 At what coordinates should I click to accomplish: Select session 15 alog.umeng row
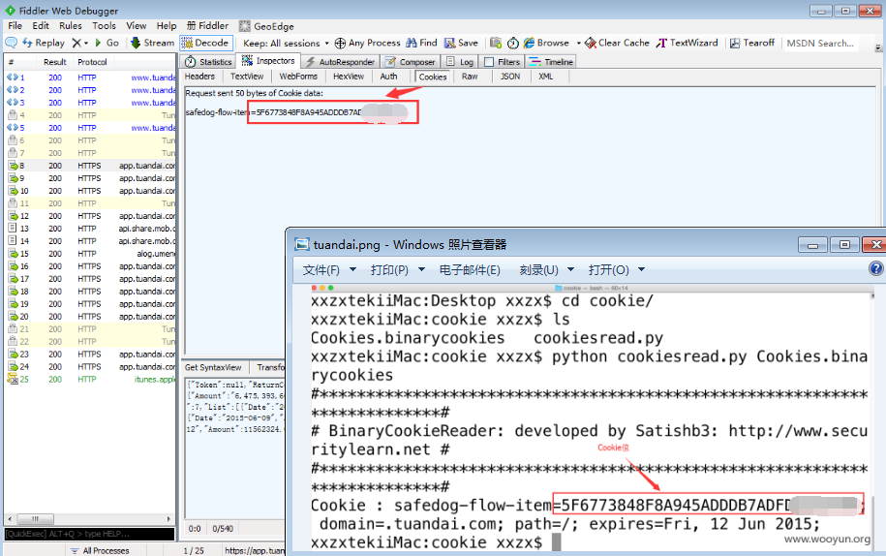click(90, 254)
